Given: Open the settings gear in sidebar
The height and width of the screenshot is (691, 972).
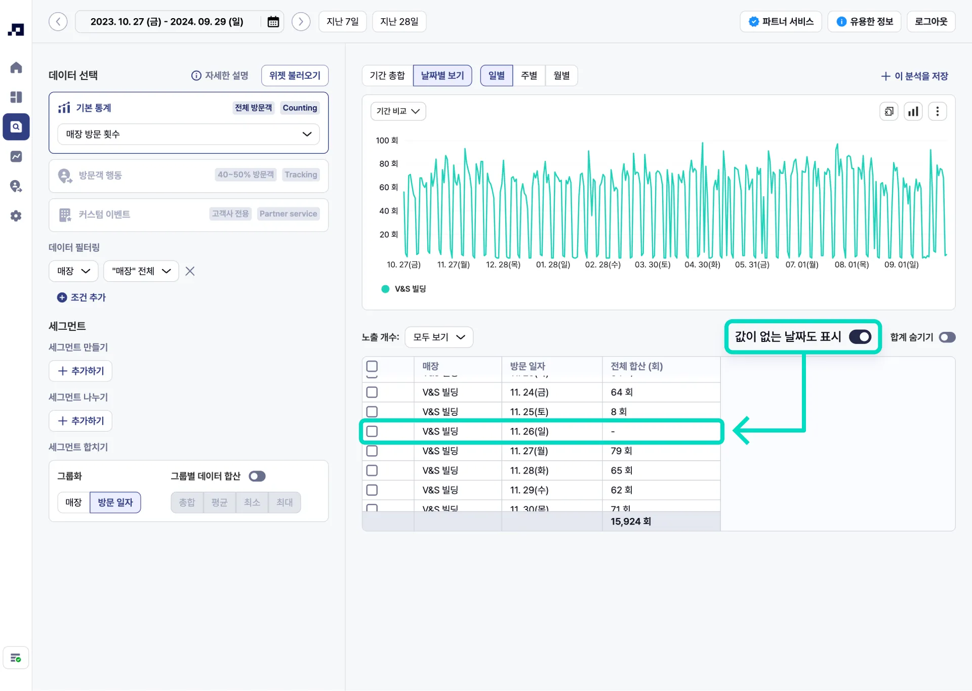Looking at the screenshot, I should (x=16, y=216).
